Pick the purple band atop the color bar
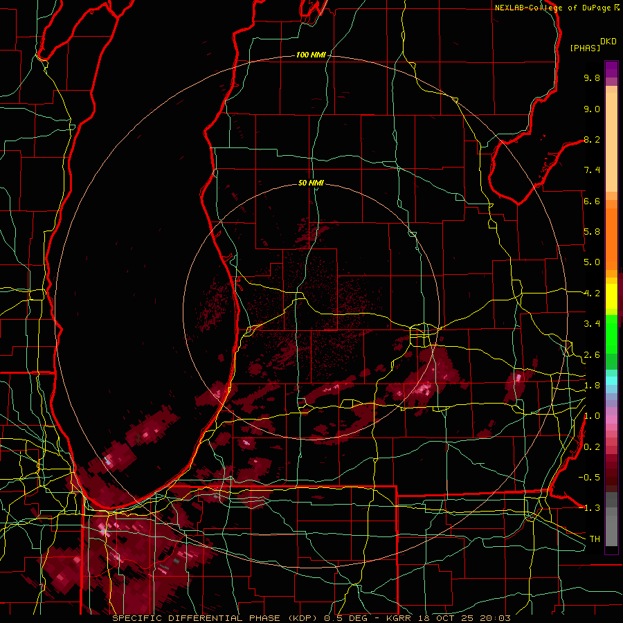Screen dimensions: 623x623 pyautogui.click(x=611, y=69)
